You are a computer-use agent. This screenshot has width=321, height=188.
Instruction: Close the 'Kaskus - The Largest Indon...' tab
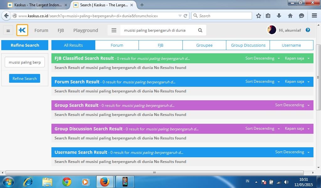(x=66, y=5)
